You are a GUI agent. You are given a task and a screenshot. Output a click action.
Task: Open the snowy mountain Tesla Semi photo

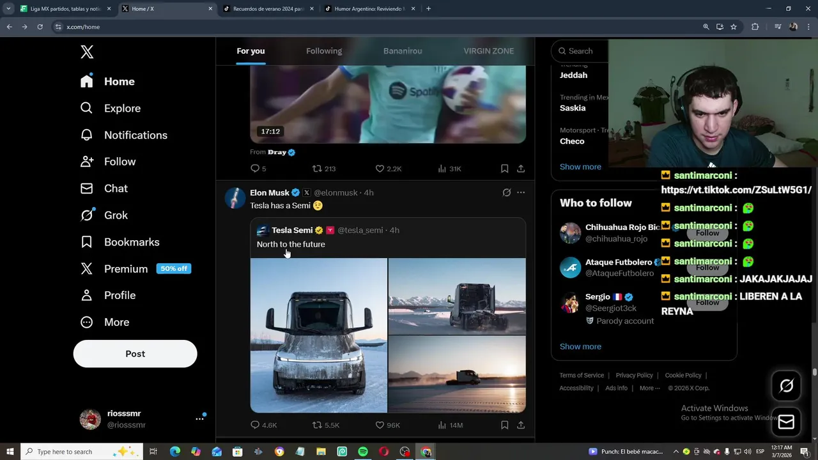tap(457, 296)
